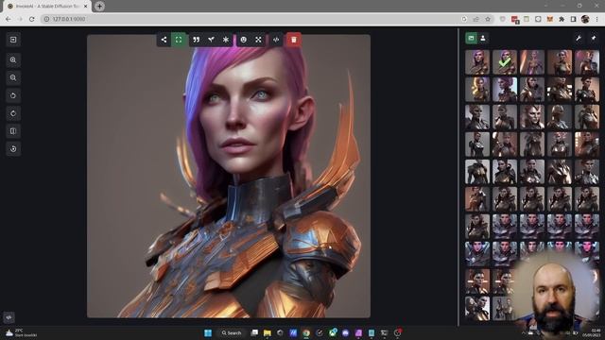
Task: Reset the image view
Action: (13, 149)
